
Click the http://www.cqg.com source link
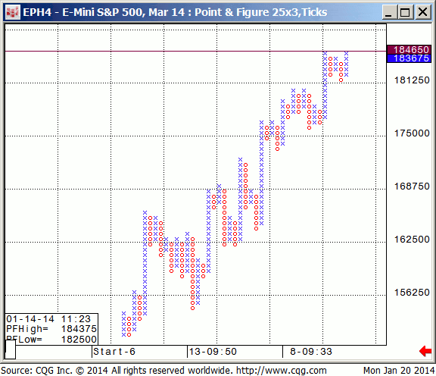coord(281,371)
